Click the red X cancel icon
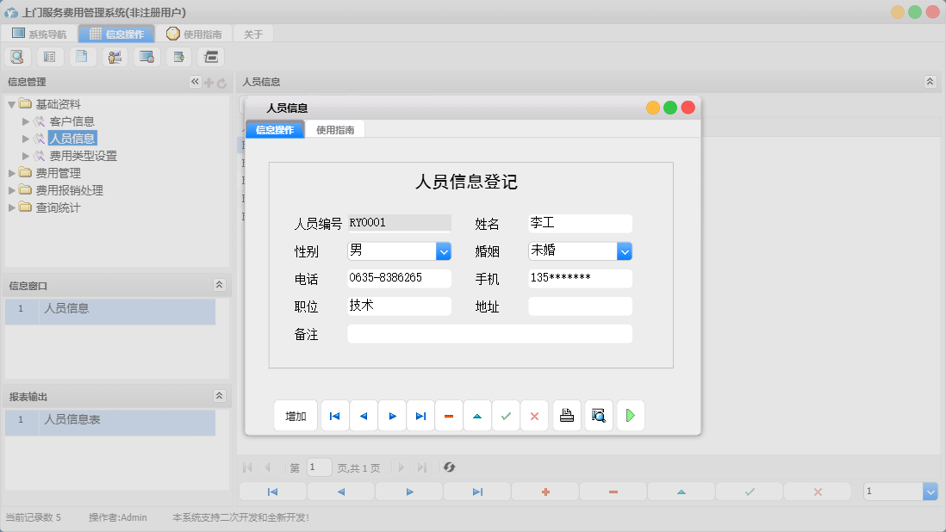This screenshot has height=532, width=946. [x=534, y=415]
